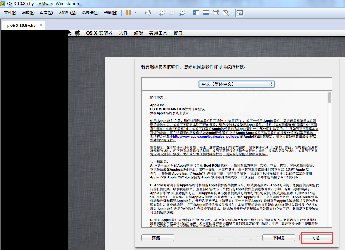Toggle the console view icon

(240, 13)
